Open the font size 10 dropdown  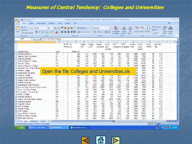[52, 28]
